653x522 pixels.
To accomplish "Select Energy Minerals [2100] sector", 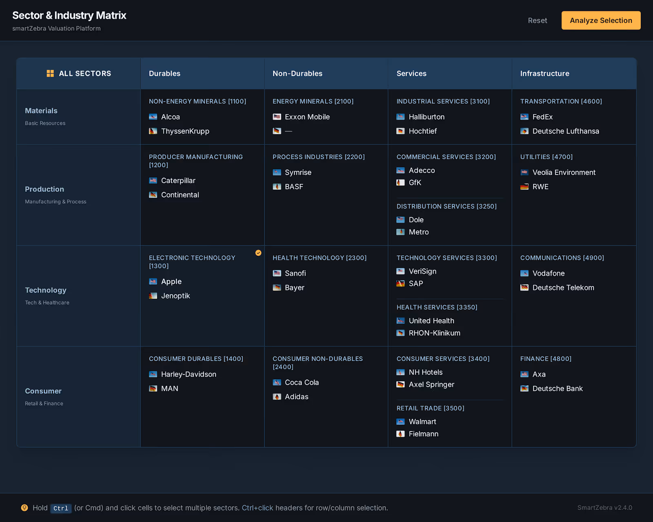I will tap(326, 117).
